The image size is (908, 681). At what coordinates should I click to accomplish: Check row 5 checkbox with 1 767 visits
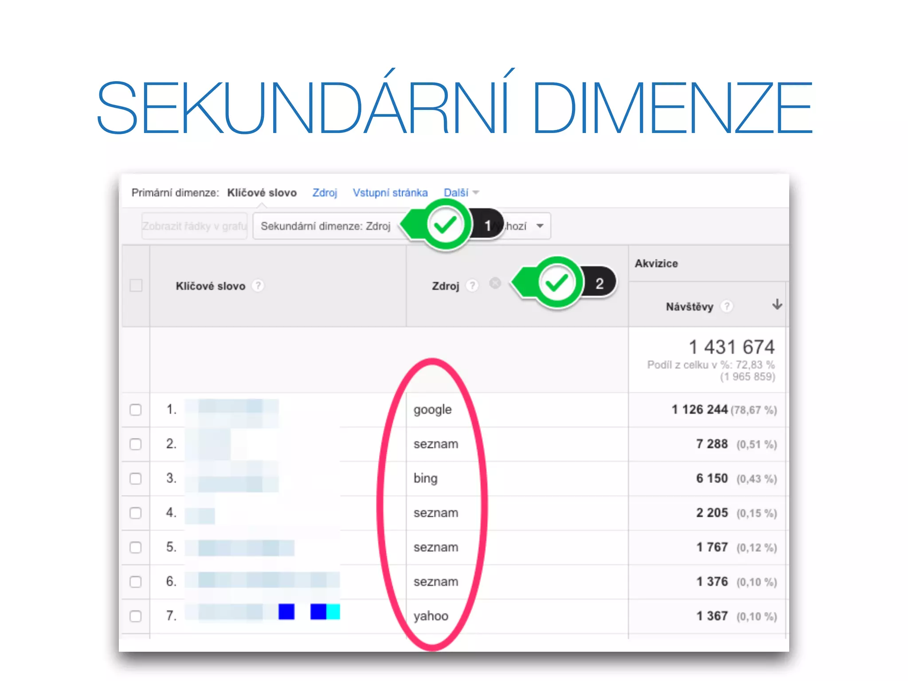point(136,548)
